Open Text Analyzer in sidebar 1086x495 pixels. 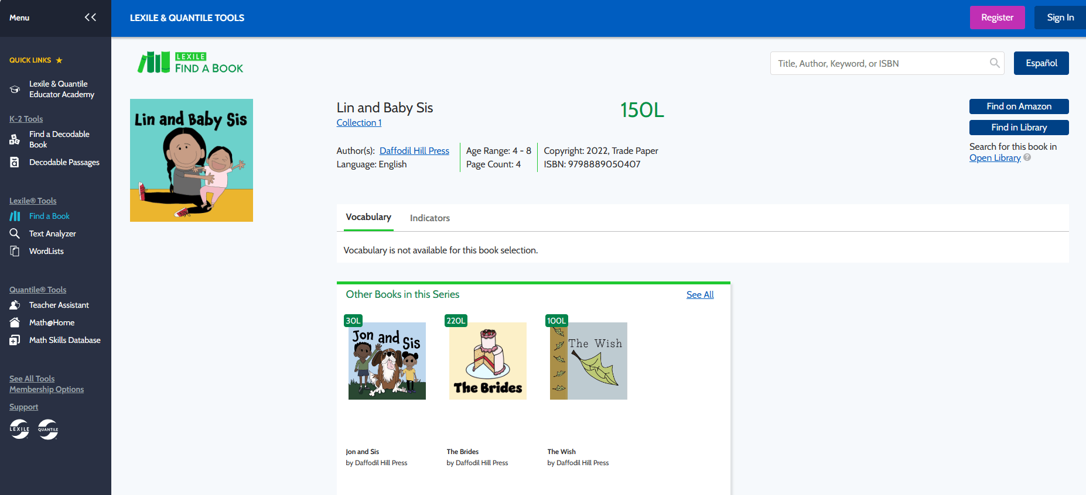(53, 233)
